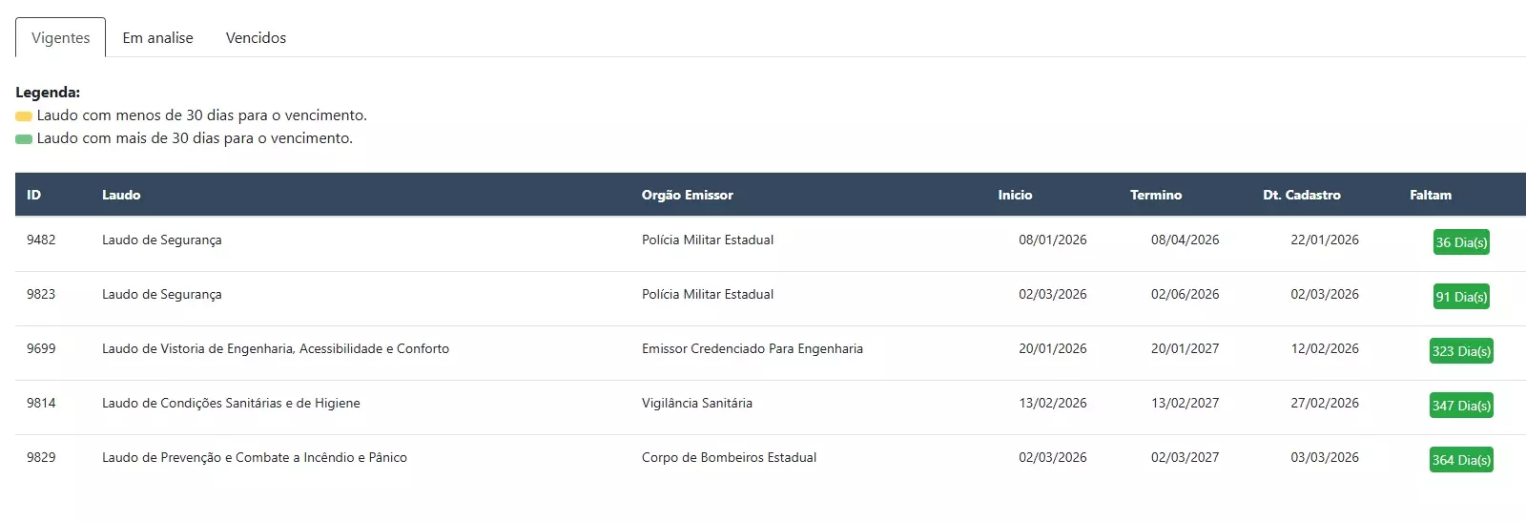This screenshot has width=1526, height=522.
Task: Click the Dt. Cadastro column header
Action: click(x=1301, y=195)
